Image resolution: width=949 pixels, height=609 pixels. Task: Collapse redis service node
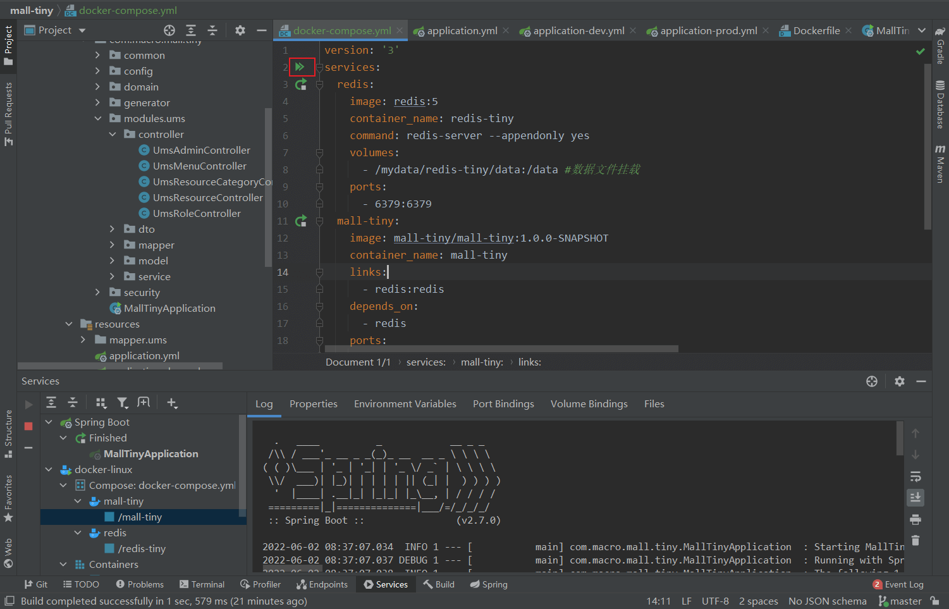point(78,532)
